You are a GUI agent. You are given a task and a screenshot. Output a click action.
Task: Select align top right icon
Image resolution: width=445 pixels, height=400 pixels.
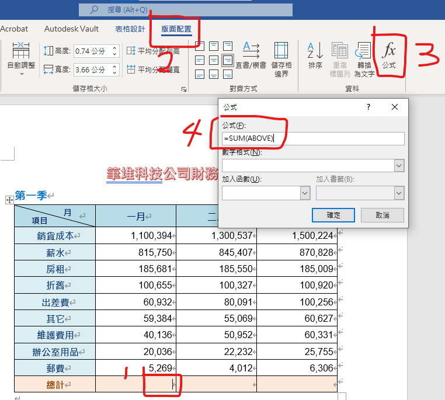pyautogui.click(x=228, y=46)
